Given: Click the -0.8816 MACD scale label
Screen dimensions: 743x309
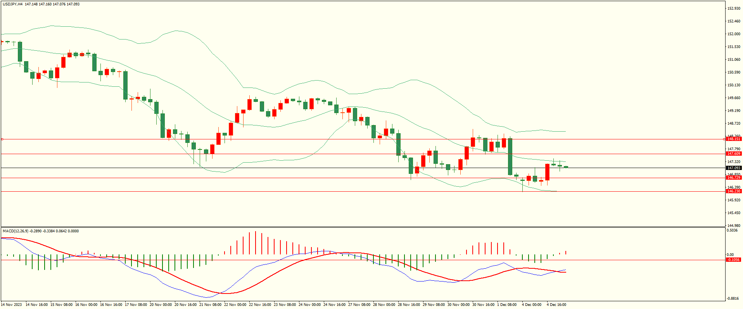Looking at the screenshot, I should pos(733,299).
